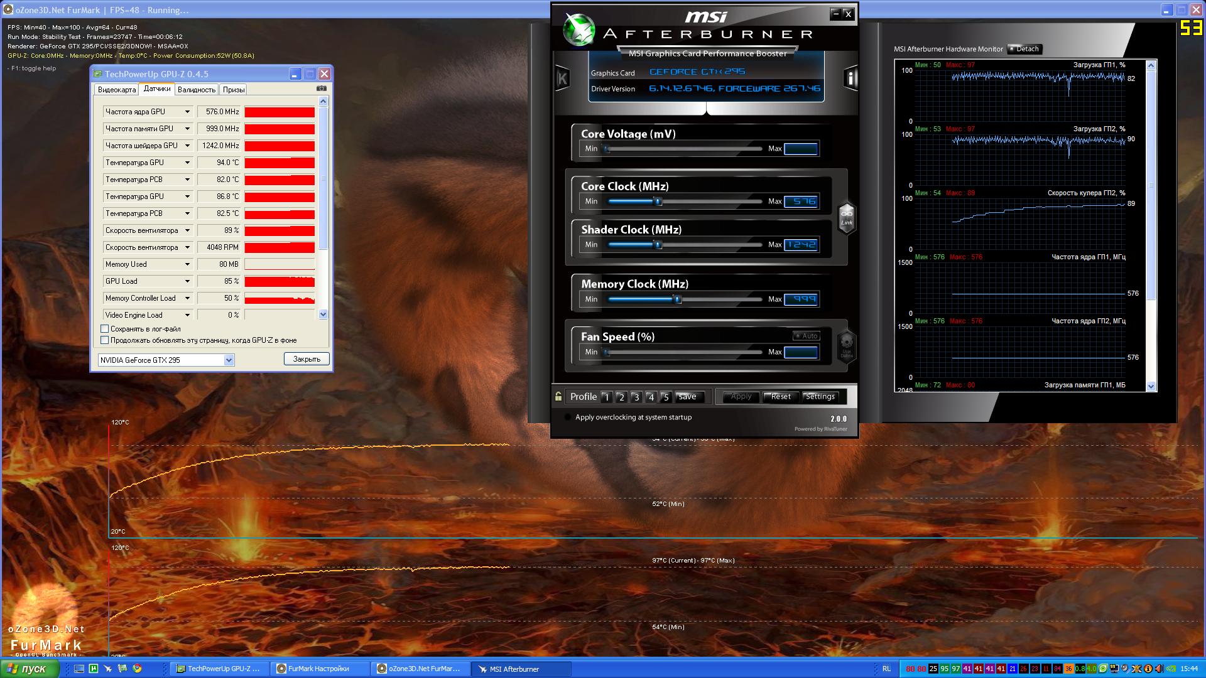Viewport: 1206px width, 678px height.
Task: Open the Memory Controller Load dropdown
Action: 187,298
